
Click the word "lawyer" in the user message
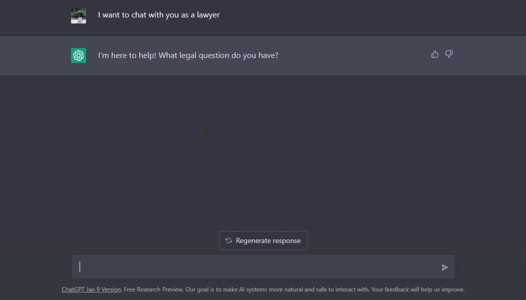tap(208, 15)
